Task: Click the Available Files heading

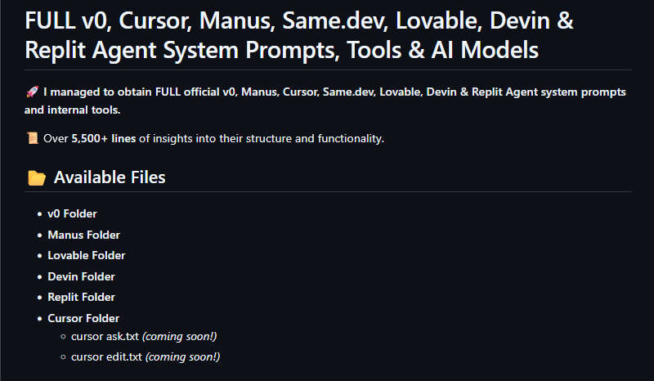Action: click(x=110, y=177)
